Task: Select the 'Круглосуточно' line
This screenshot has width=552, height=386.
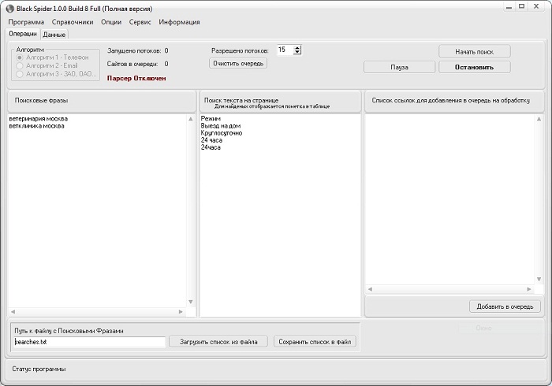Action: 222,133
